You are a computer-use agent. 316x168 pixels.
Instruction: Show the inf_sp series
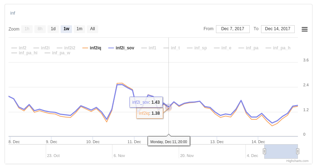(x=200, y=48)
